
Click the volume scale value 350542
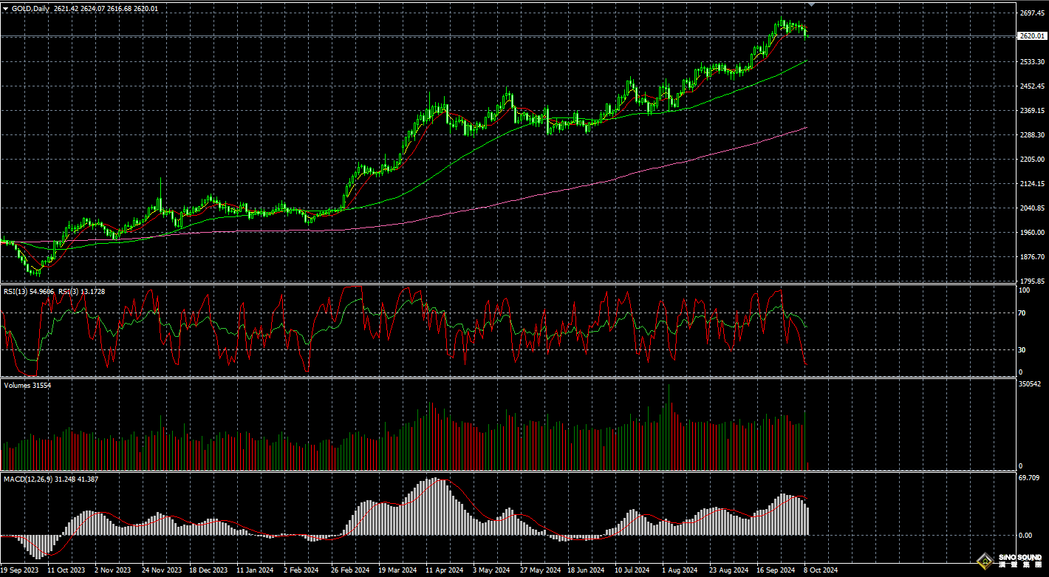(x=1028, y=384)
